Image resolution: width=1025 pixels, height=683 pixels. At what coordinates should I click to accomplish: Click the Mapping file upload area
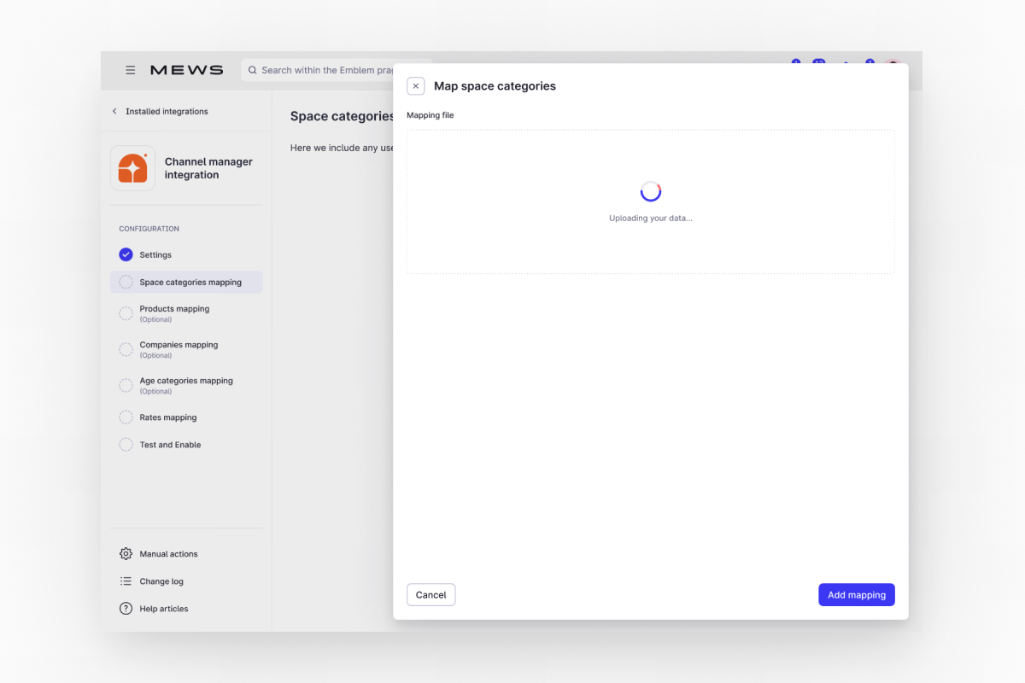tap(650, 201)
